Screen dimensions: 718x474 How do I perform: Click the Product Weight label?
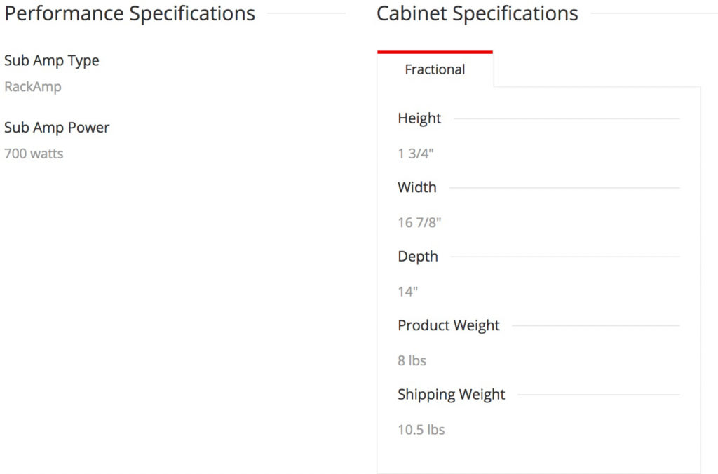tap(449, 325)
